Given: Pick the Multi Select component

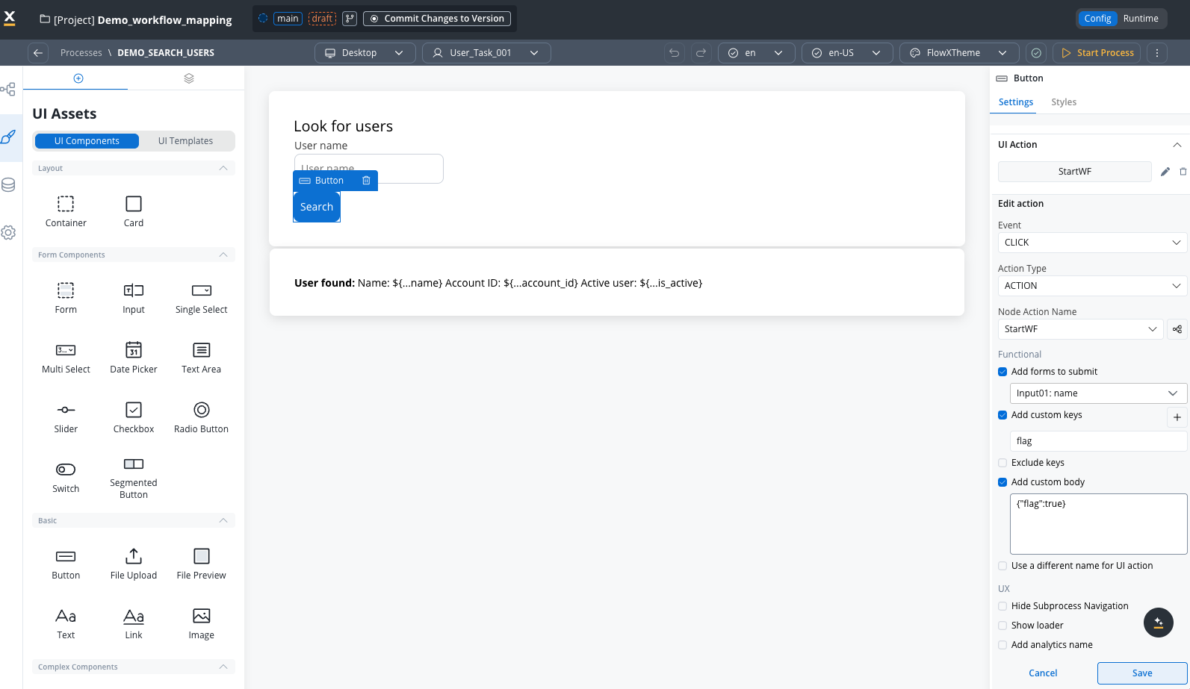Looking at the screenshot, I should [66, 358].
